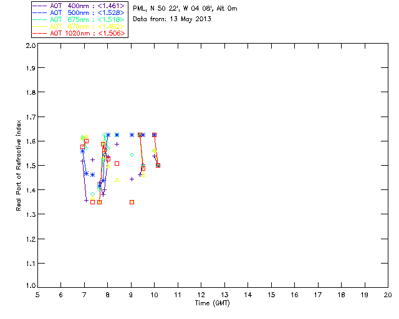Click the AOT 400nm legend entry
This screenshot has height=319, width=399.
coord(79,6)
